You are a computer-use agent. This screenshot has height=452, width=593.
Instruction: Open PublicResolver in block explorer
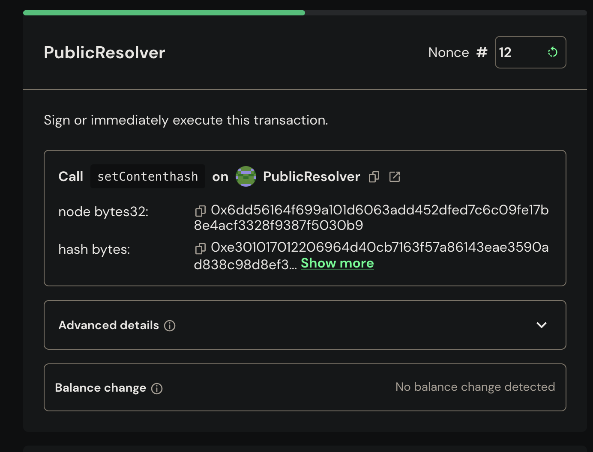[x=394, y=177]
